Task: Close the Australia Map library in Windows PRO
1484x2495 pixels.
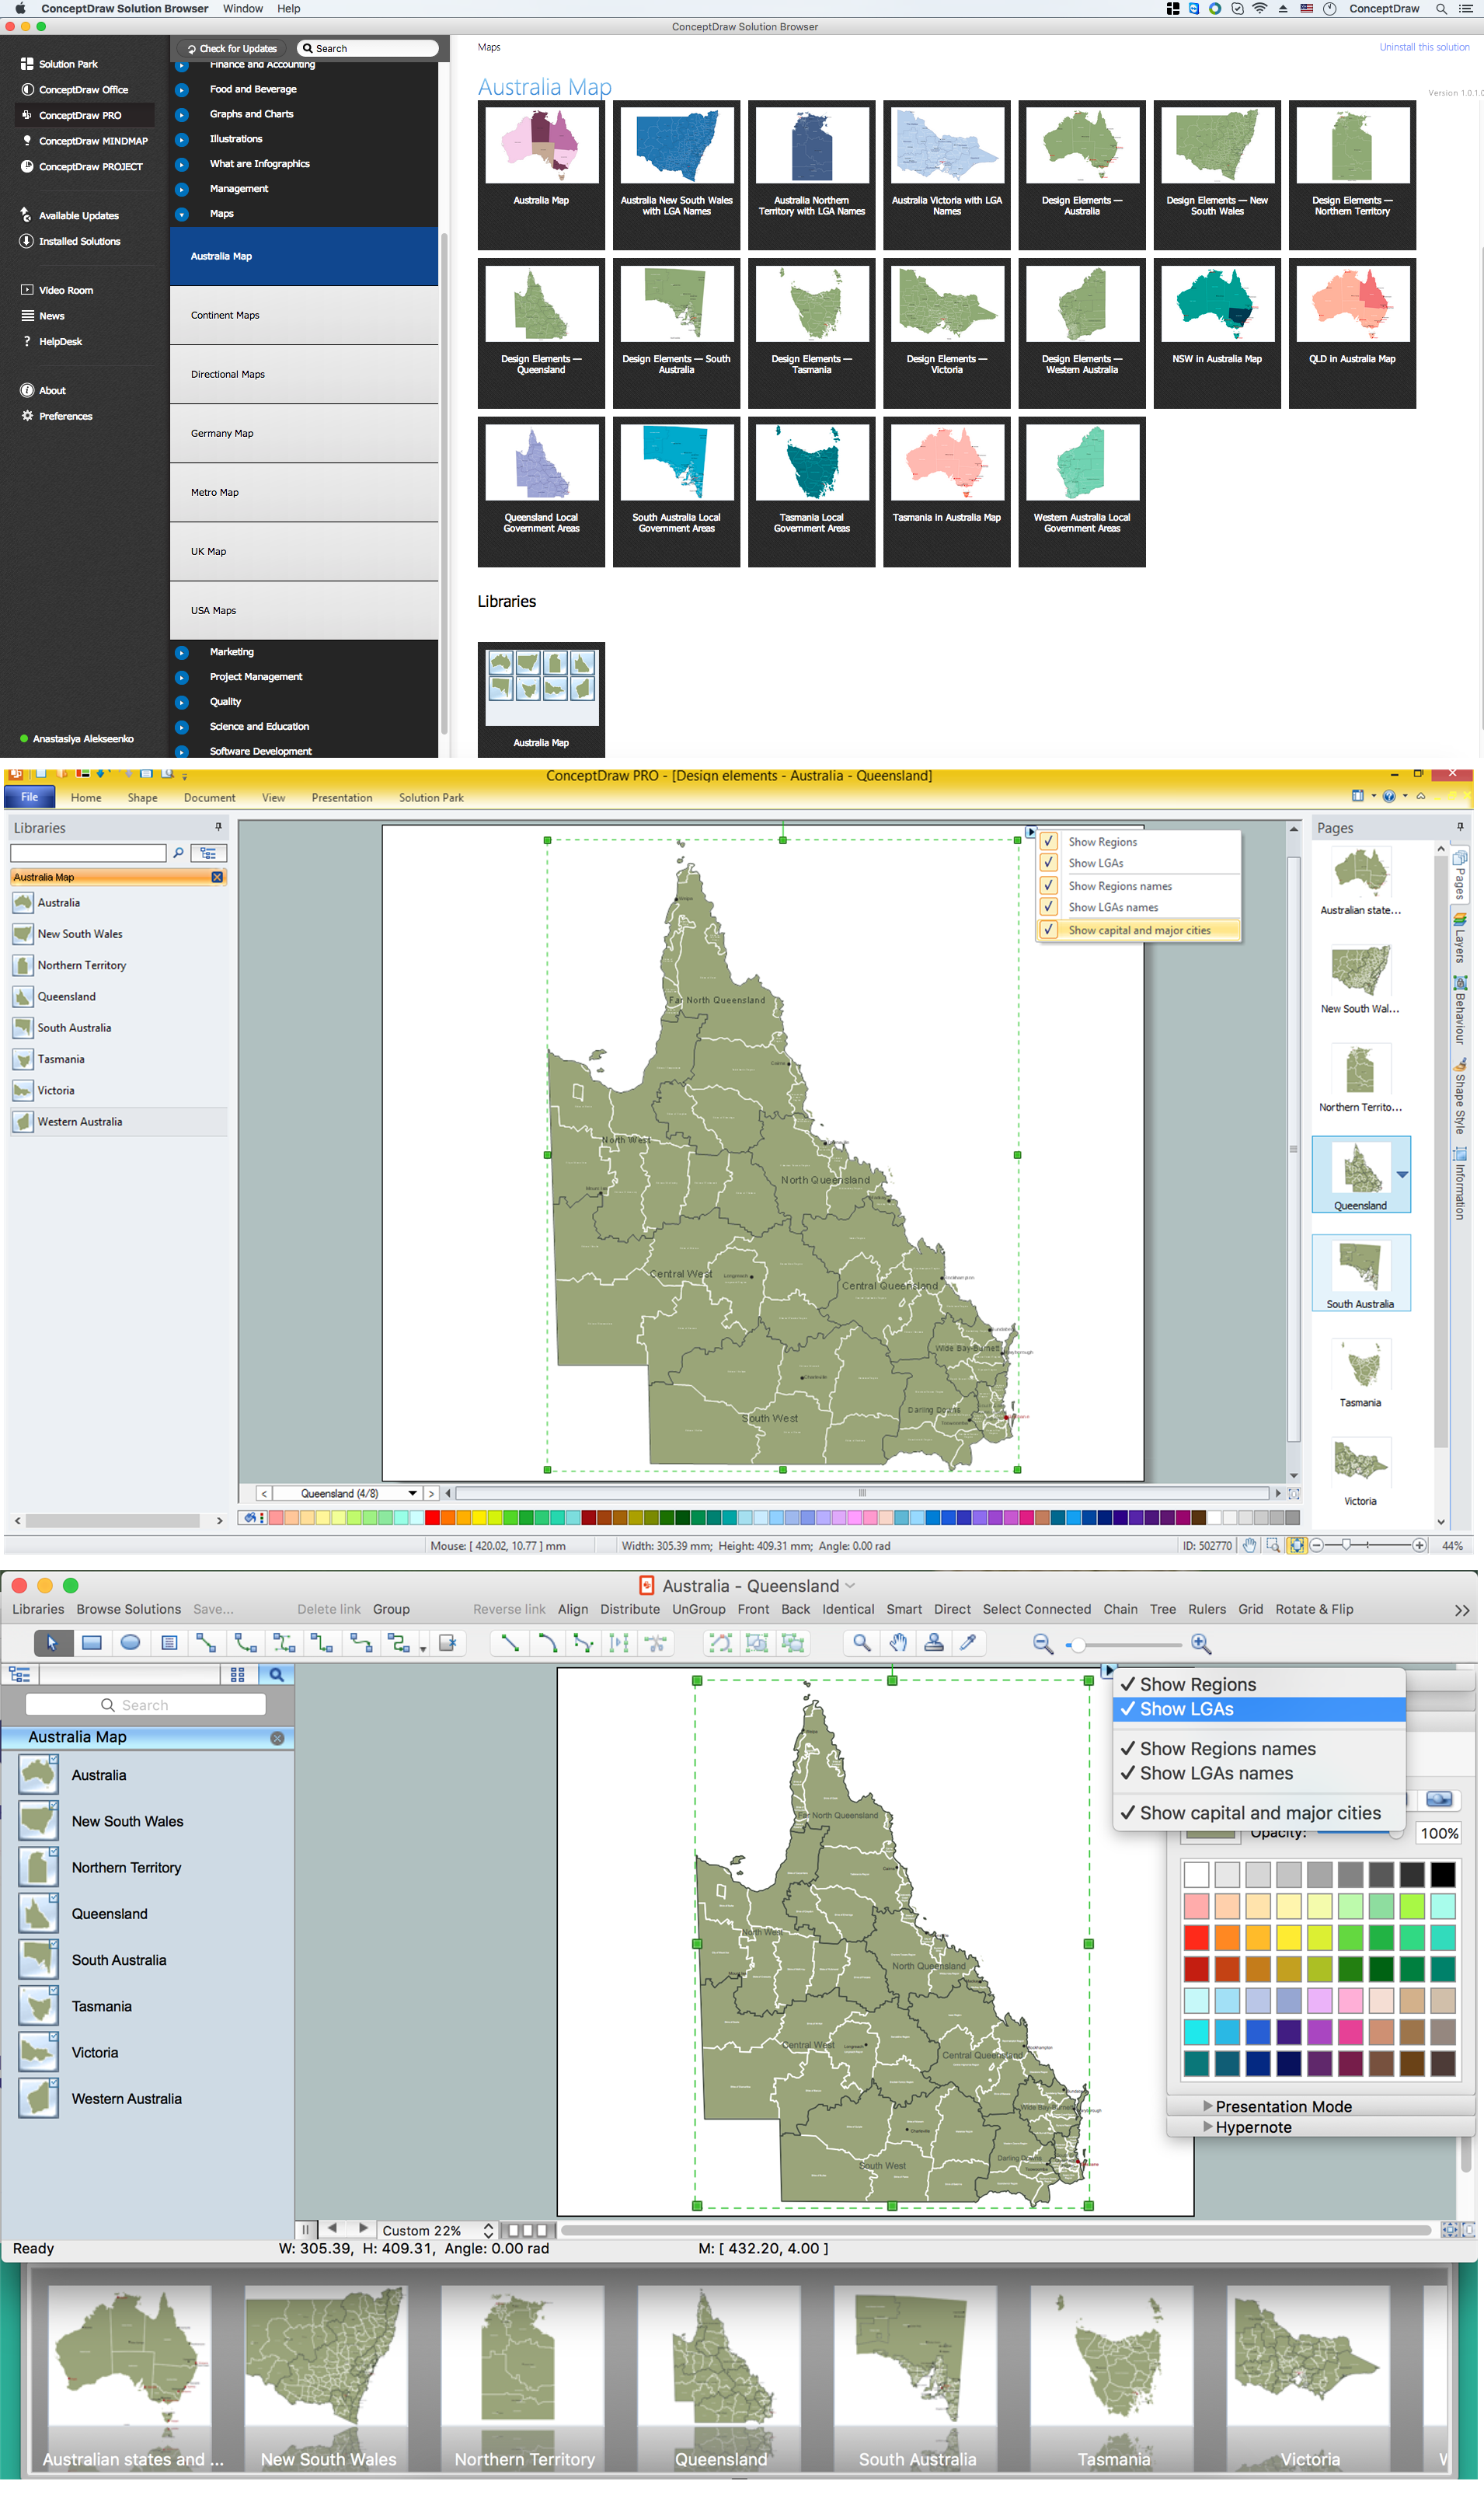Action: pos(217,878)
